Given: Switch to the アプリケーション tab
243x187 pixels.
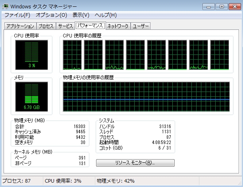Looking at the screenshot, I should coord(20,26).
